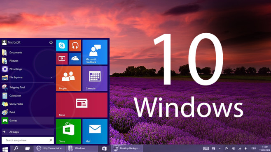271x152 pixels.
Task: Launch Paint
Action: (x=28, y=112)
